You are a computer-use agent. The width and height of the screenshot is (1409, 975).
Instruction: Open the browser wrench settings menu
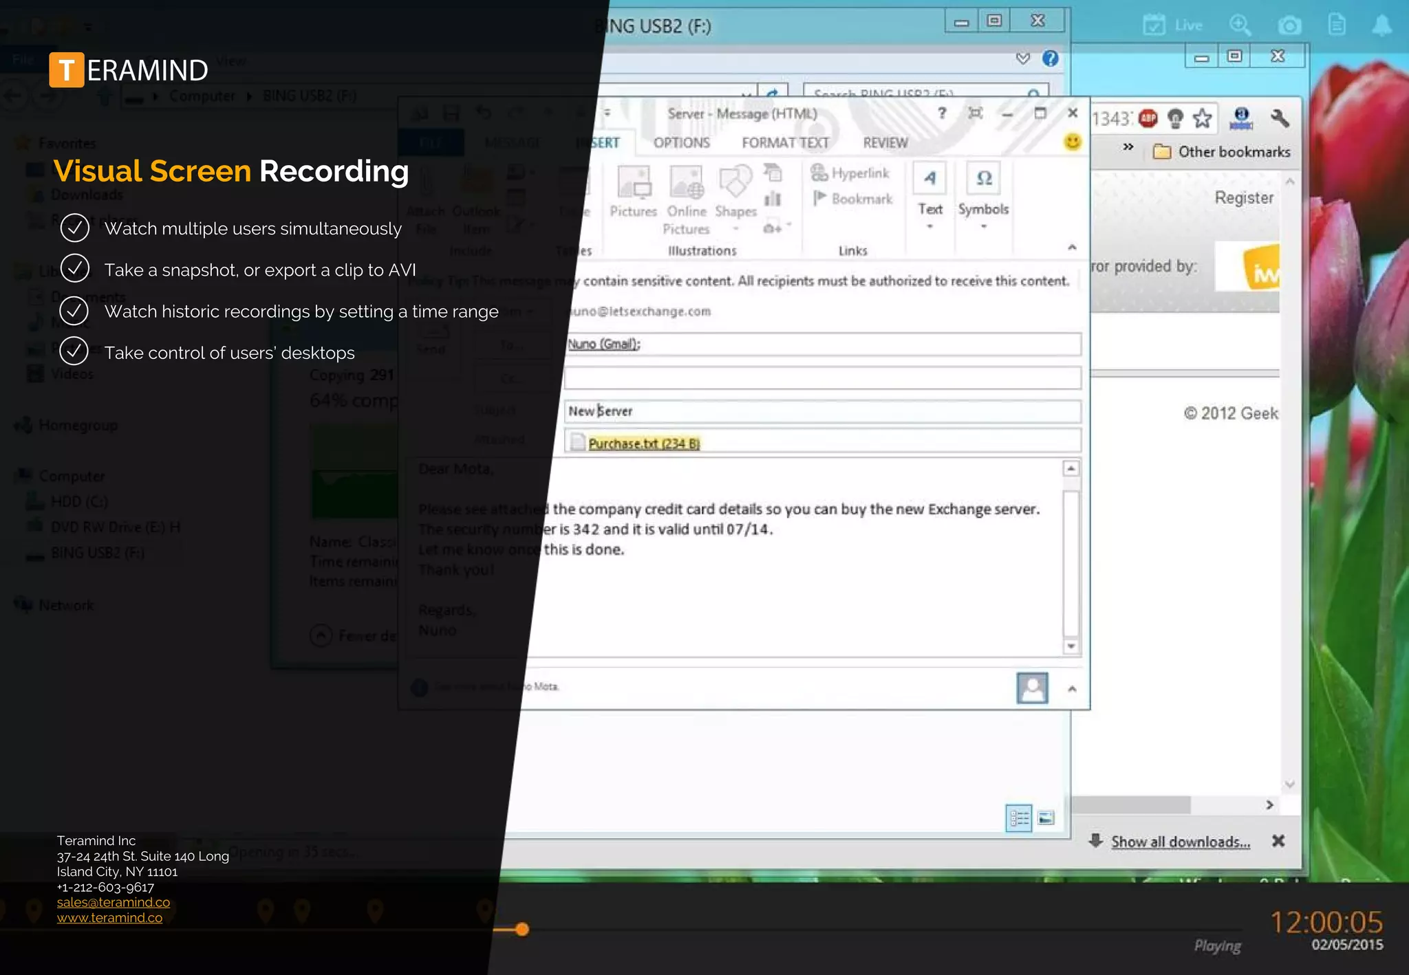coord(1280,118)
